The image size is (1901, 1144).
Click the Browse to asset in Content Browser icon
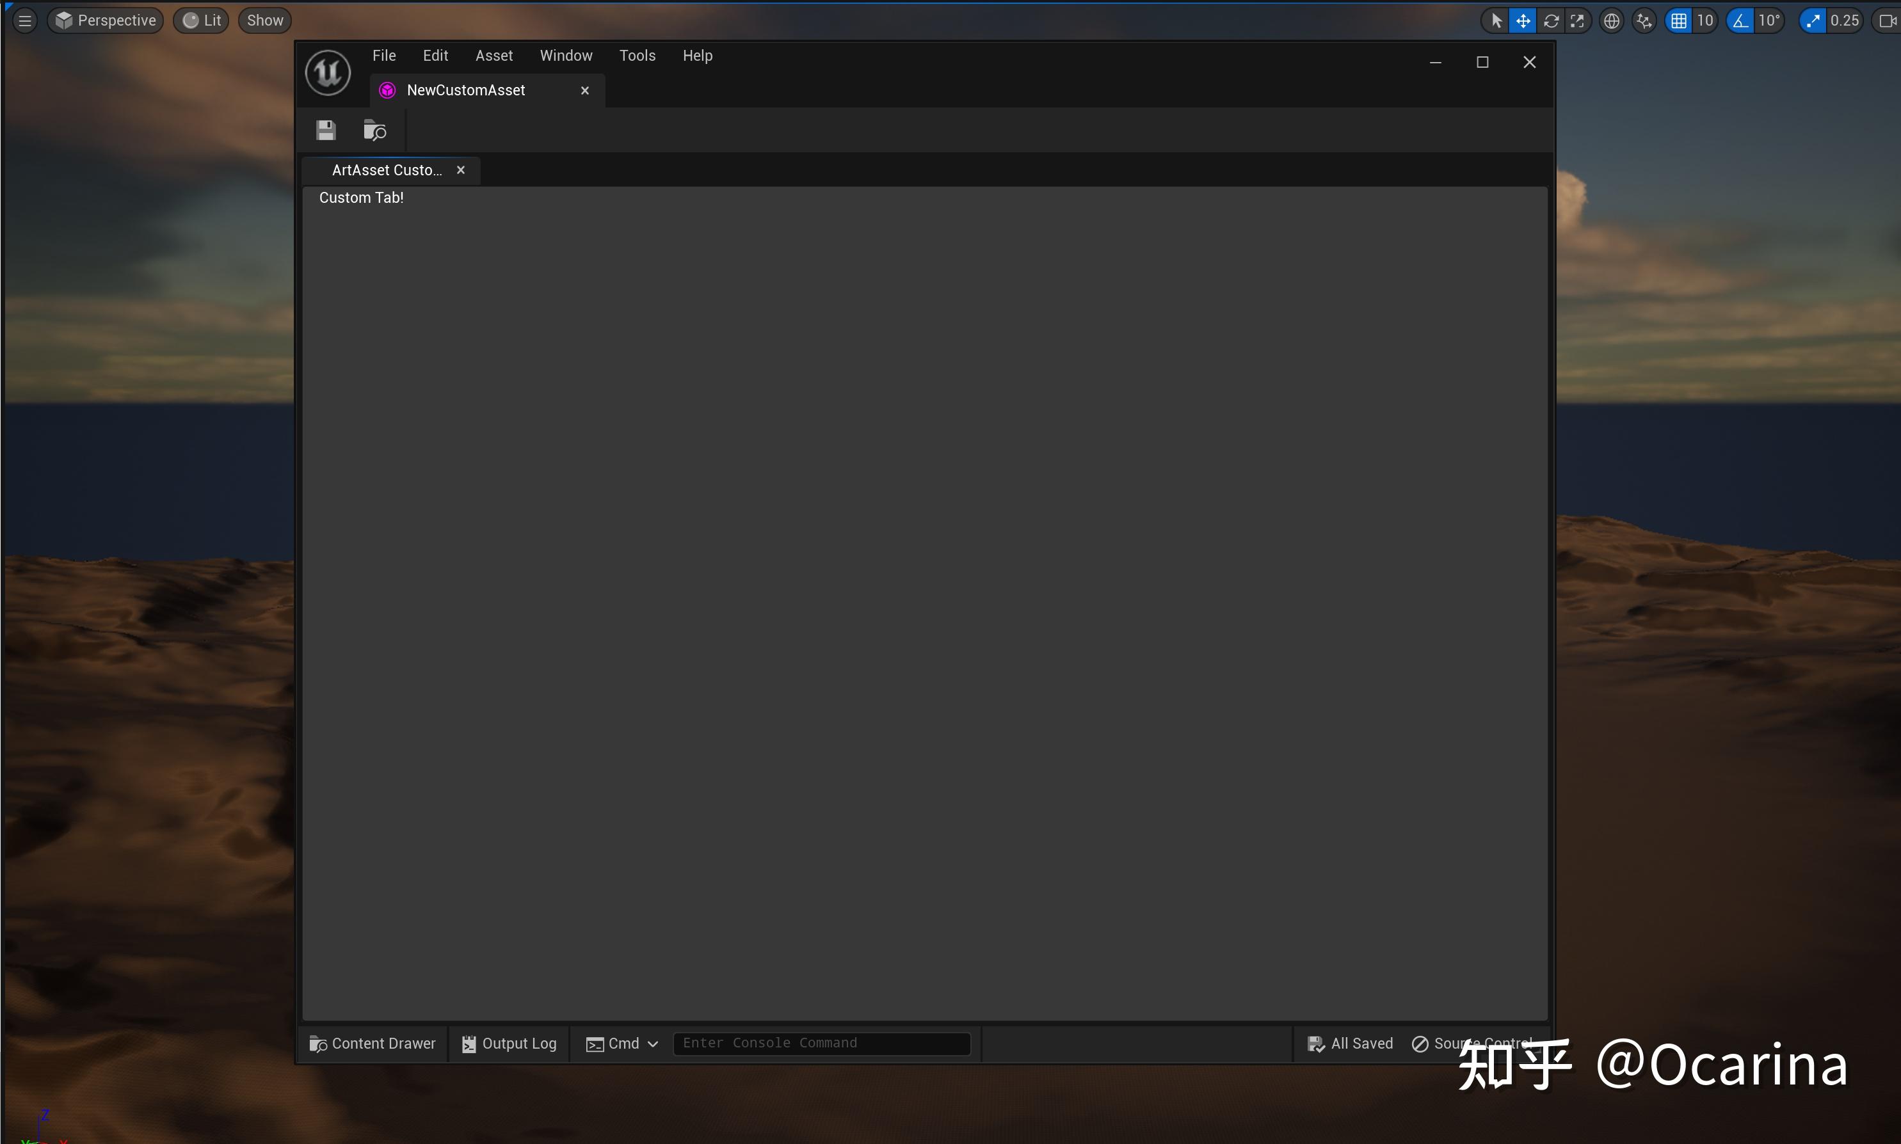[374, 131]
